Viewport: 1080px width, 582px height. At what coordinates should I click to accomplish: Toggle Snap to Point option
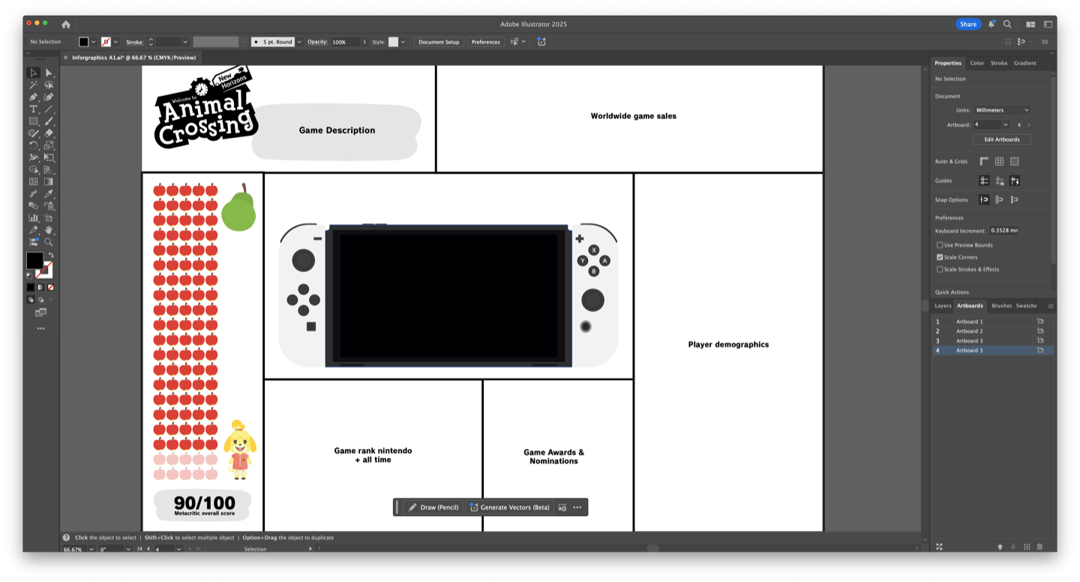pyautogui.click(x=984, y=199)
